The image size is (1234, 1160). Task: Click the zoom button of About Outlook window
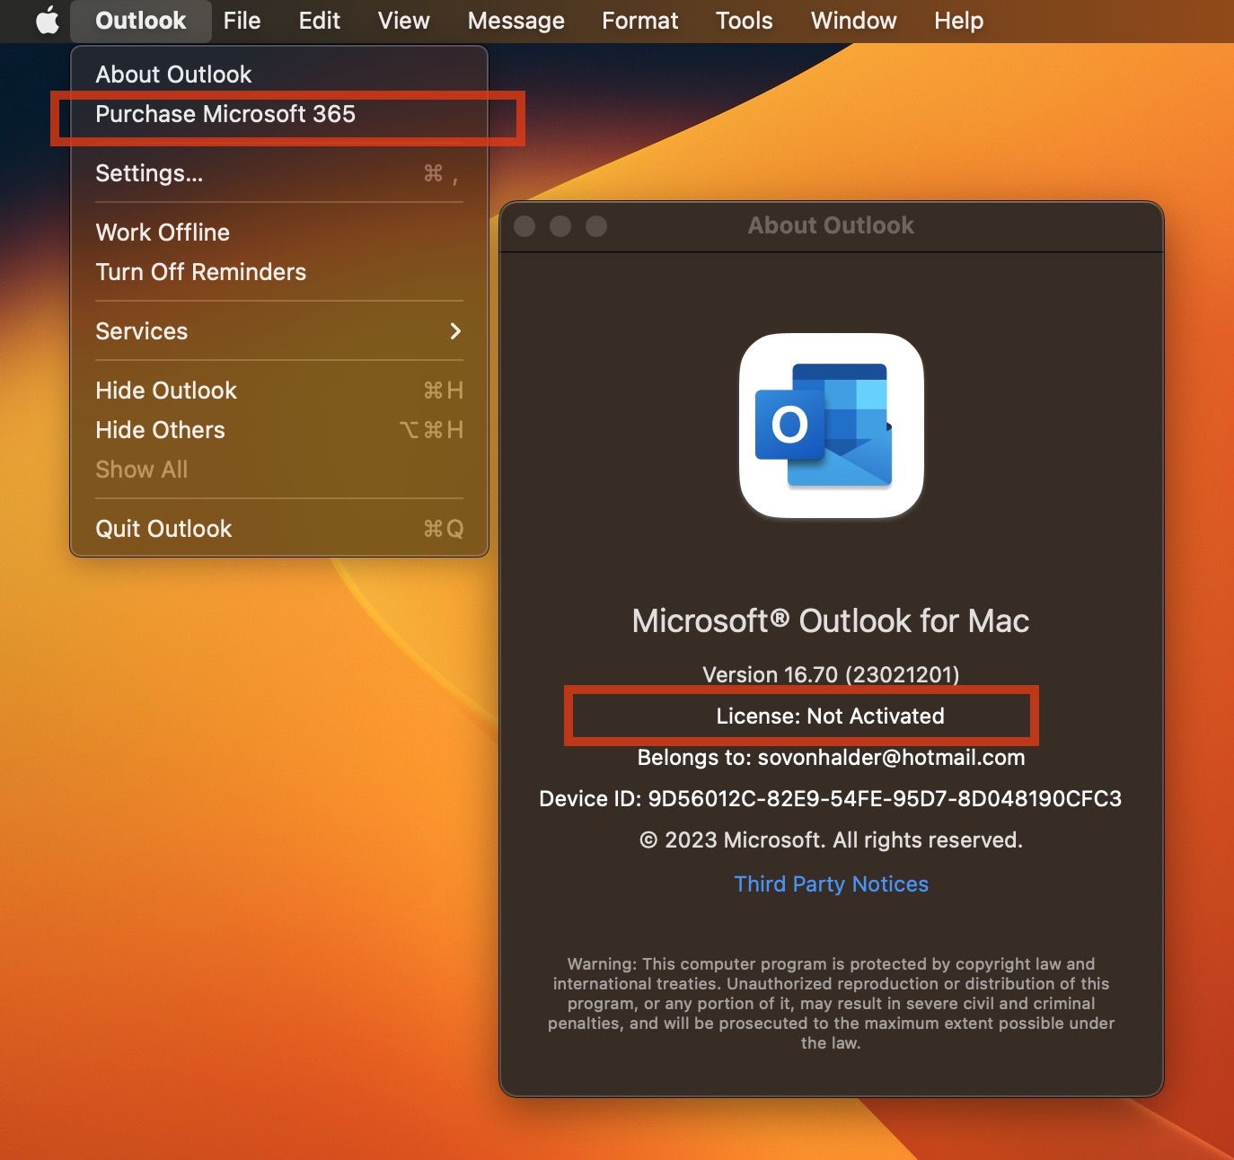click(x=596, y=226)
